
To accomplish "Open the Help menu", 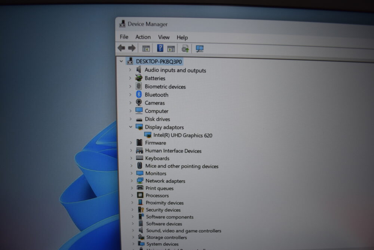I will 182,37.
